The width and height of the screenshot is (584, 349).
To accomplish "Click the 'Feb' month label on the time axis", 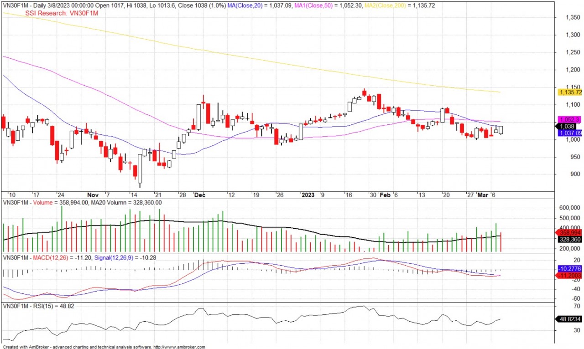I will pos(386,195).
